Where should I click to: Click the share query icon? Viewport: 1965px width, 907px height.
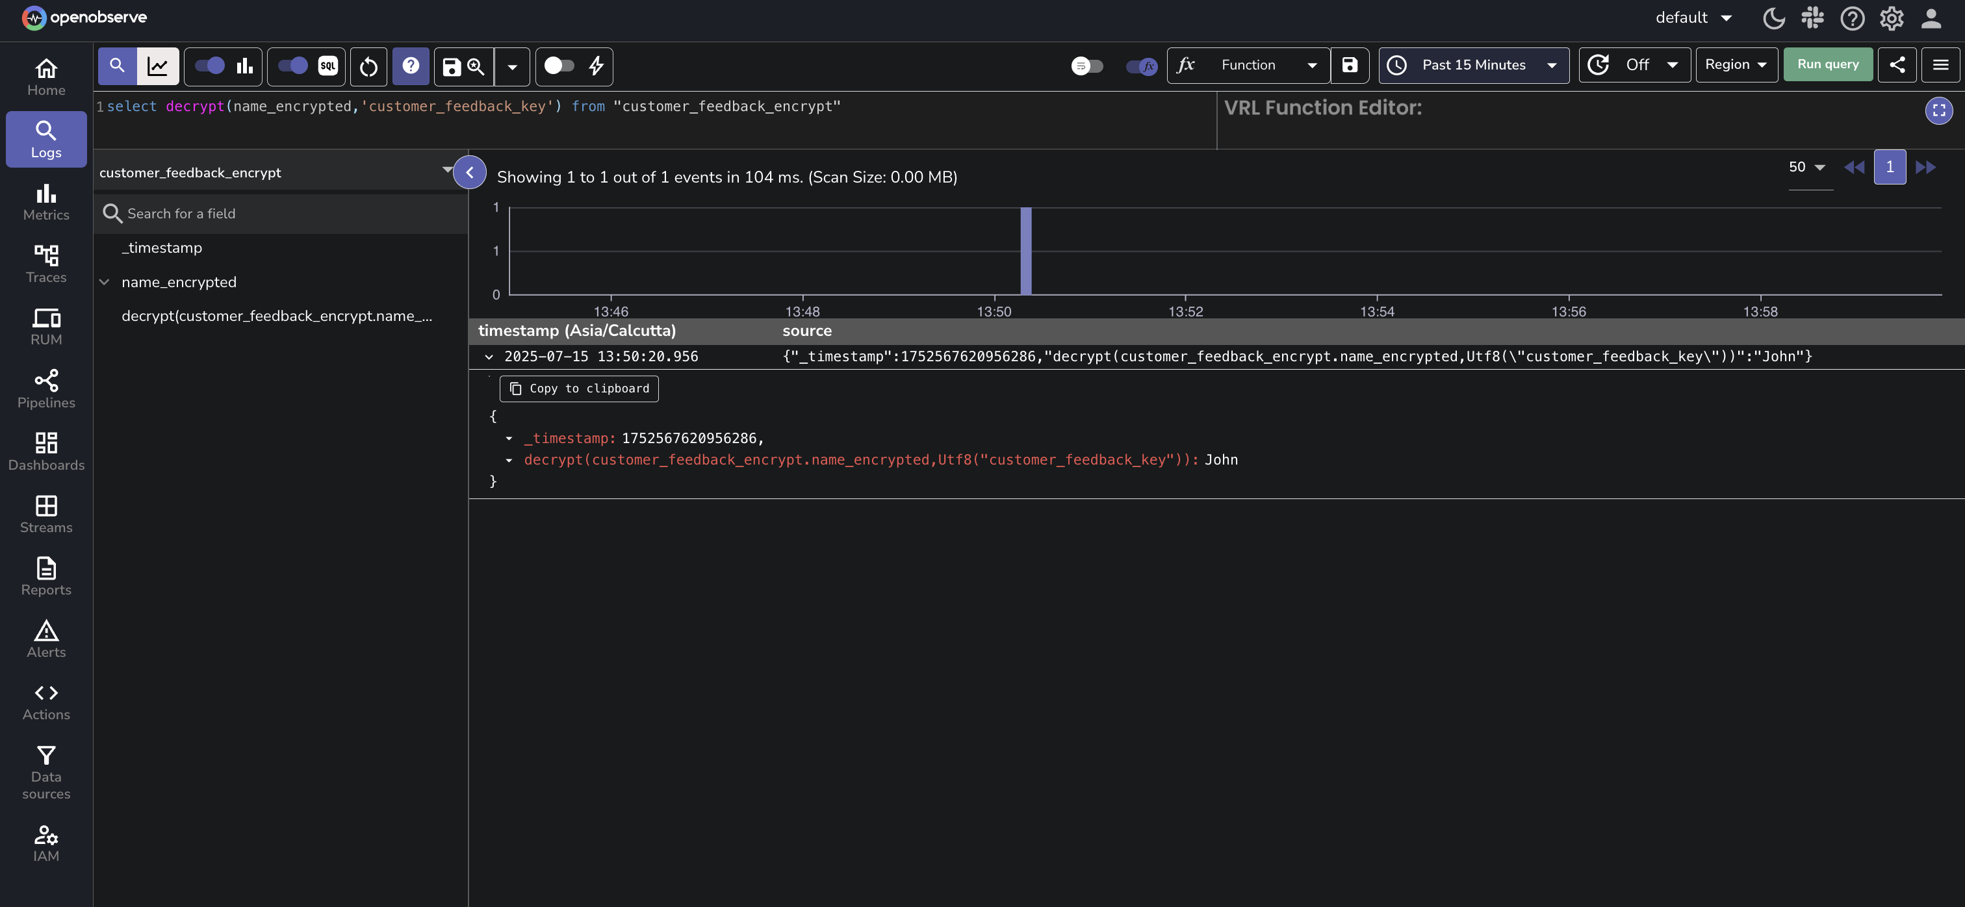coord(1899,65)
